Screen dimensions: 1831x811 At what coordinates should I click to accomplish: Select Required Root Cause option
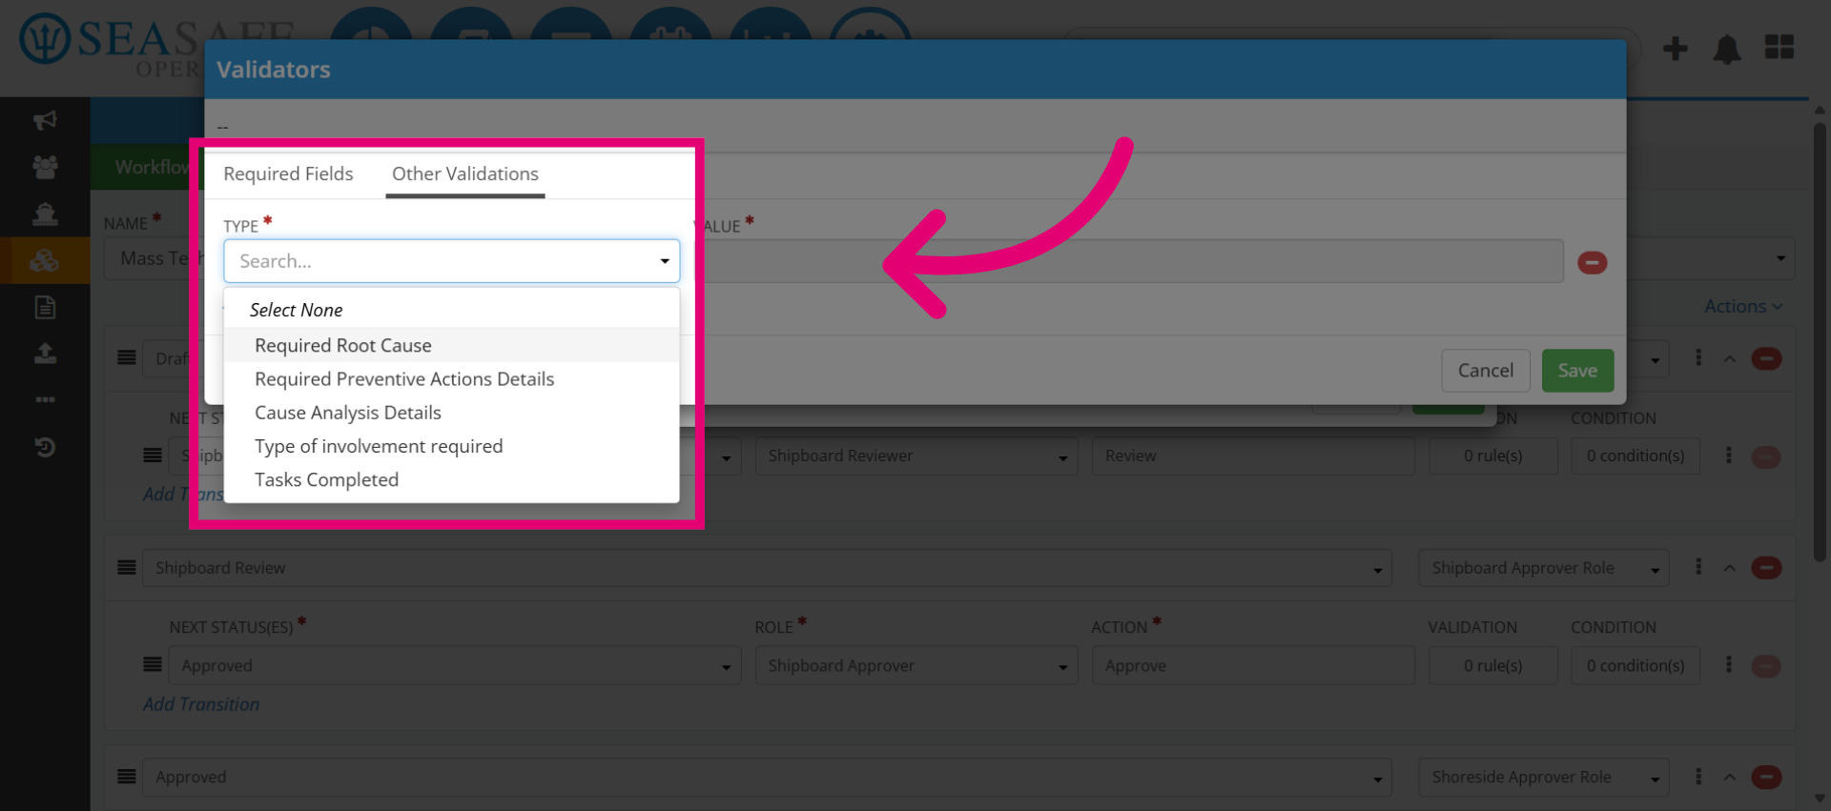click(x=451, y=345)
